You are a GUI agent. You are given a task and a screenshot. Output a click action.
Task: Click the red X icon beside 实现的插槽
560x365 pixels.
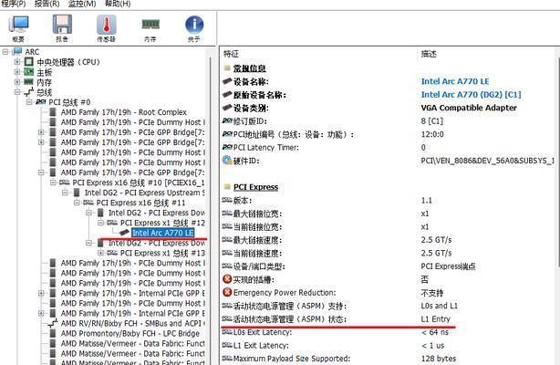click(x=227, y=279)
